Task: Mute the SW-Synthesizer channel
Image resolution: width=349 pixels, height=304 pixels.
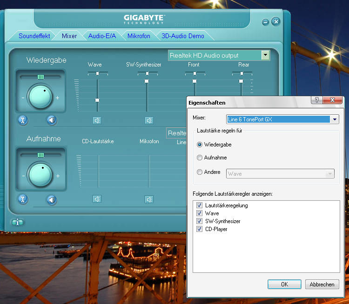Action: [x=149, y=120]
